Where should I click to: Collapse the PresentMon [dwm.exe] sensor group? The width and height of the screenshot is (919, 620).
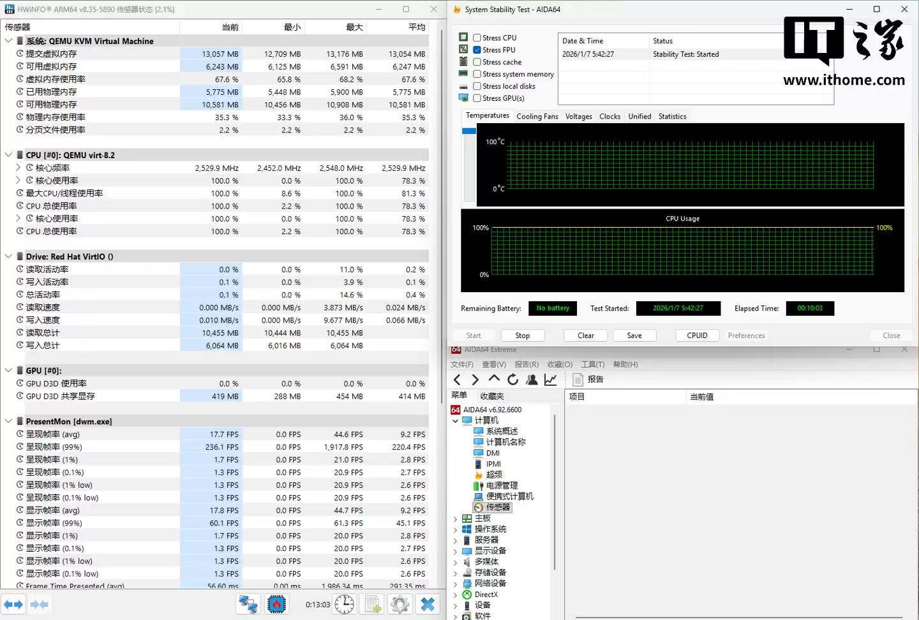click(x=8, y=422)
